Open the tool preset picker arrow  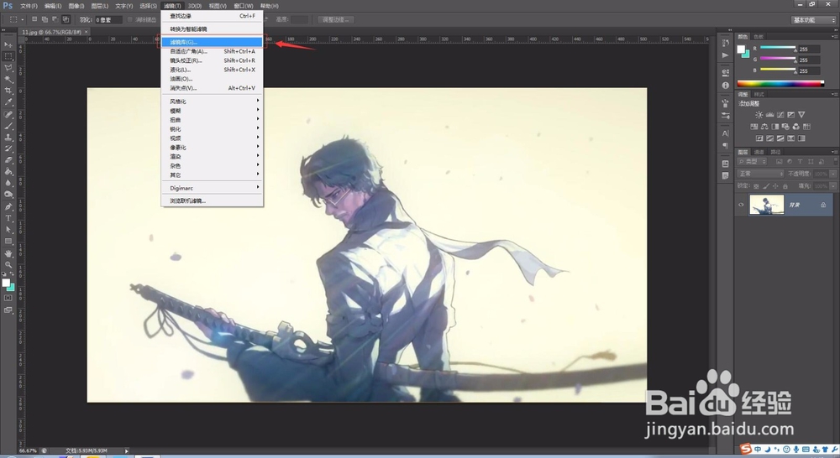point(22,20)
